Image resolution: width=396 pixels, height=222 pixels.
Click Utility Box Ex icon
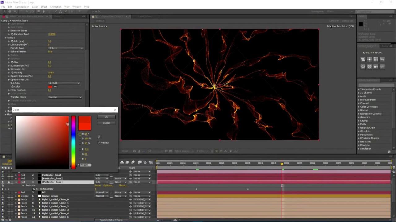point(382,66)
